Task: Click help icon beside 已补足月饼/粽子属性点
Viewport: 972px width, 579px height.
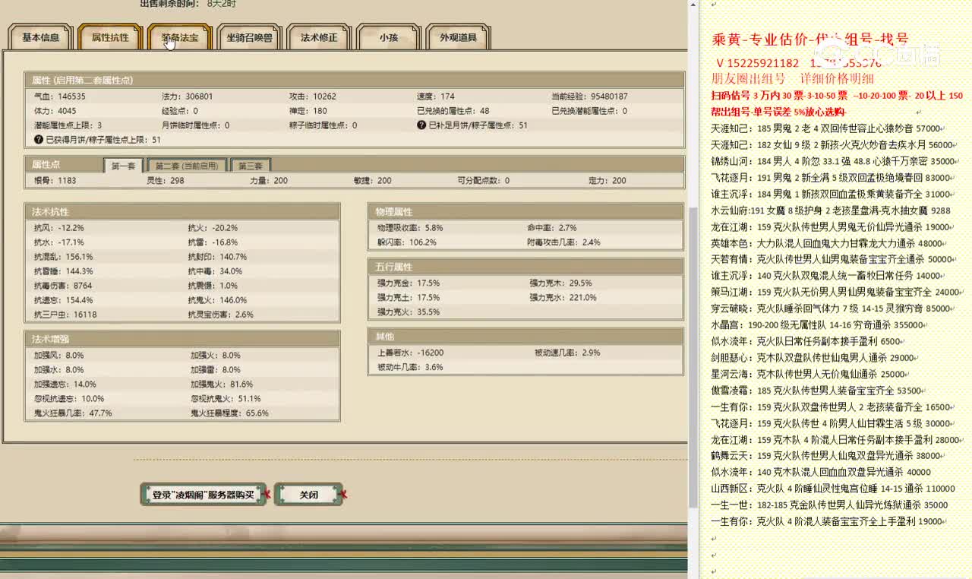Action: pyautogui.click(x=421, y=125)
